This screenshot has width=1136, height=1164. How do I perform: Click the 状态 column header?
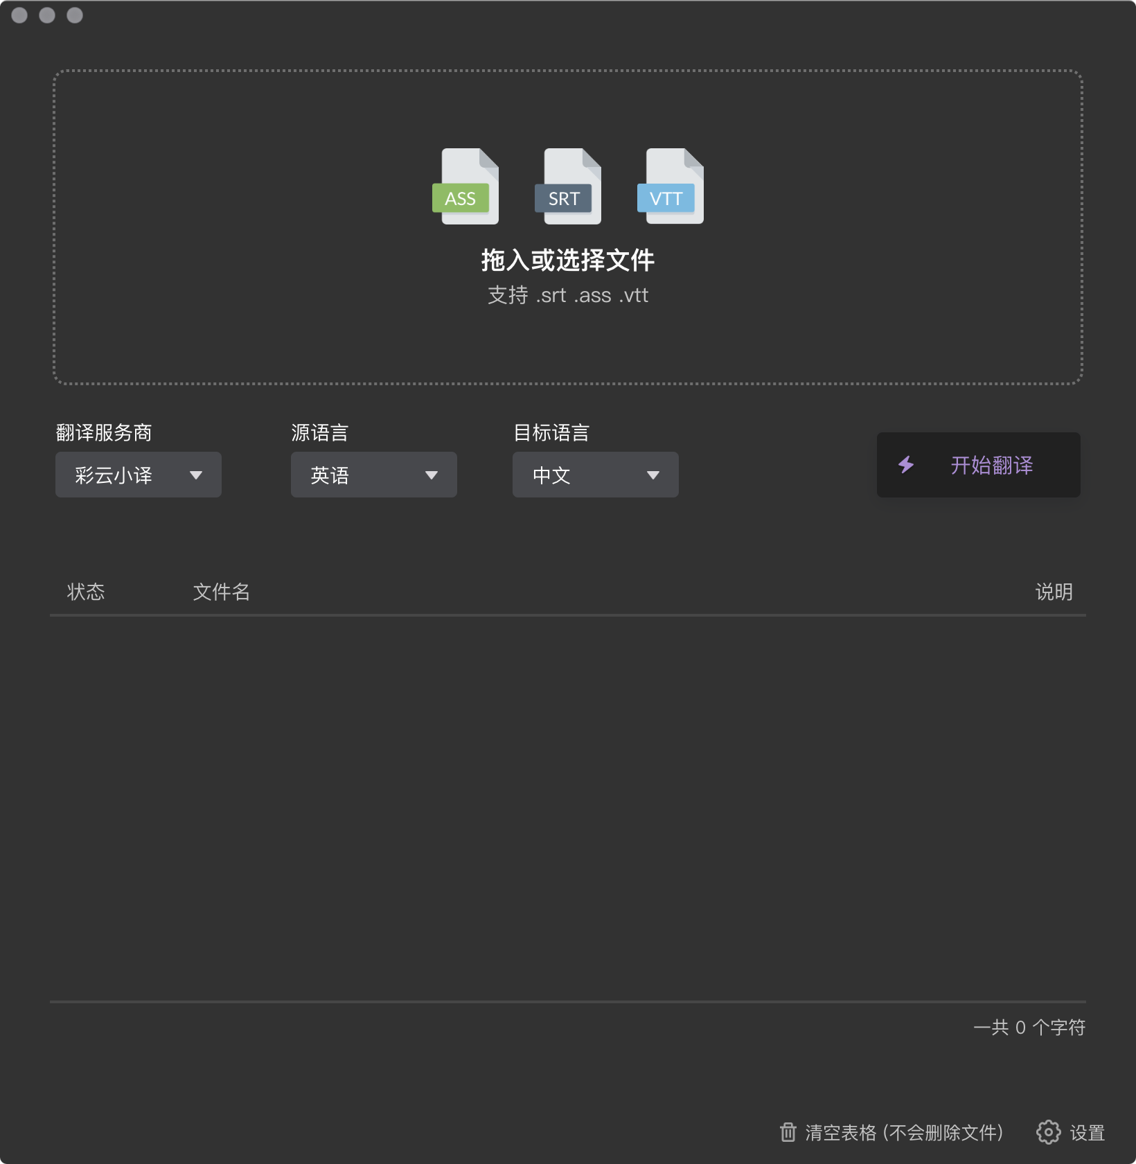pyautogui.click(x=86, y=592)
